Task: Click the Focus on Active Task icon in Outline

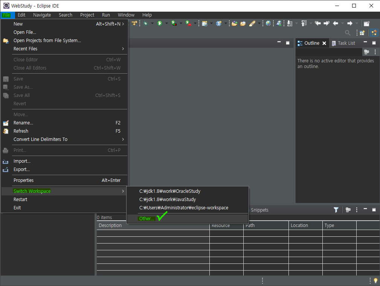Action: [x=366, y=52]
